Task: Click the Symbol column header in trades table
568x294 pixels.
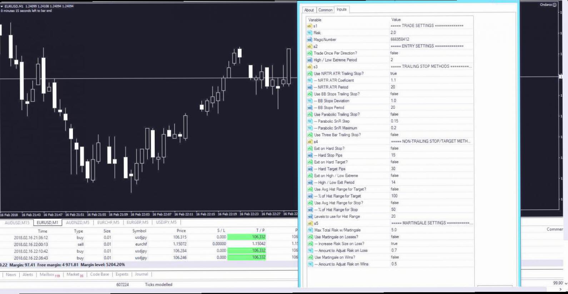Action: click(139, 231)
